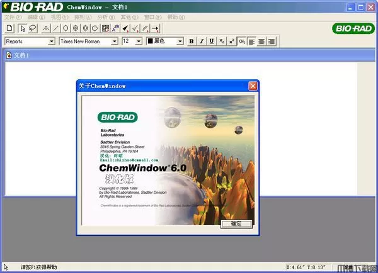Click the BIO-RAD logo in About dialog
Screen dimensions: 378x273
pos(118,117)
